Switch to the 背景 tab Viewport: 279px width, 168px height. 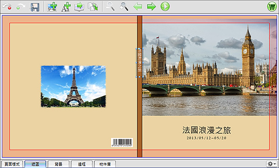tap(59, 164)
